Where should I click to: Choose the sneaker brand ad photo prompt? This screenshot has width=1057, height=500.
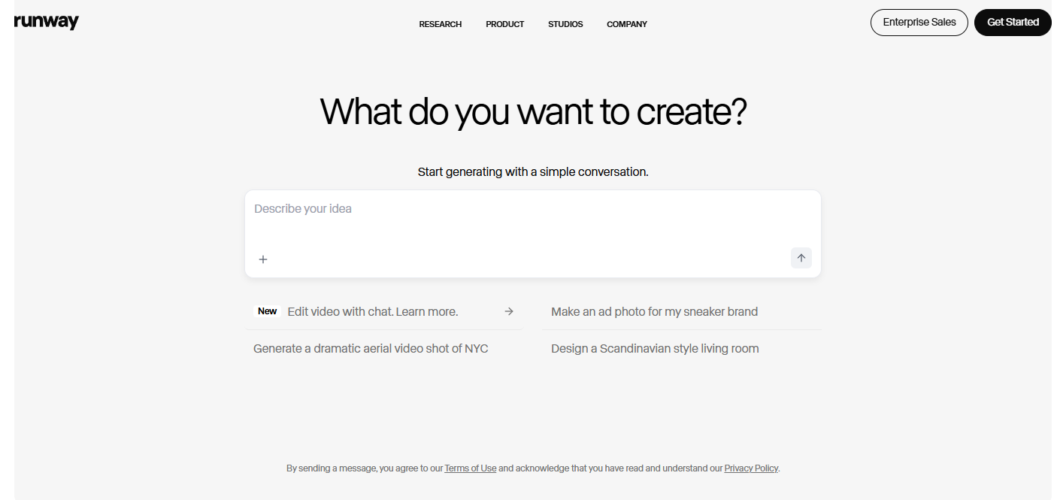[x=654, y=311]
